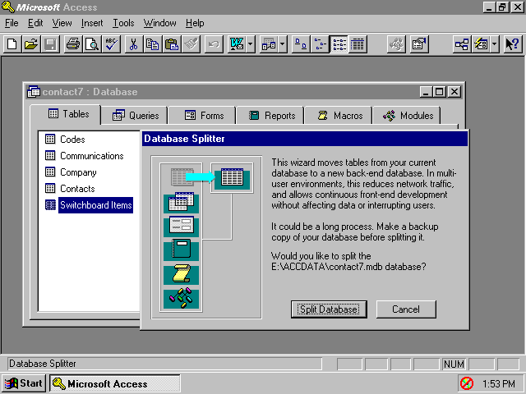The image size is (526, 394).
Task: Toggle the List view button
Action: tap(339, 44)
